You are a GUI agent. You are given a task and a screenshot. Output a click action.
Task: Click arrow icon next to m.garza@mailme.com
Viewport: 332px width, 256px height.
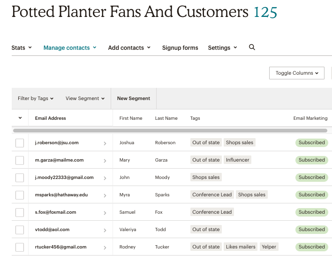pos(105,161)
